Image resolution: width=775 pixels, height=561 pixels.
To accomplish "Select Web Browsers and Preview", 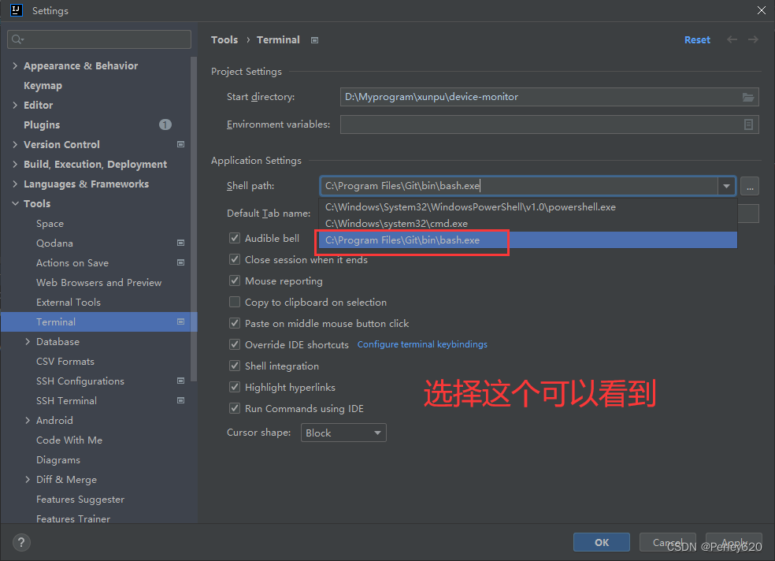I will (x=99, y=282).
